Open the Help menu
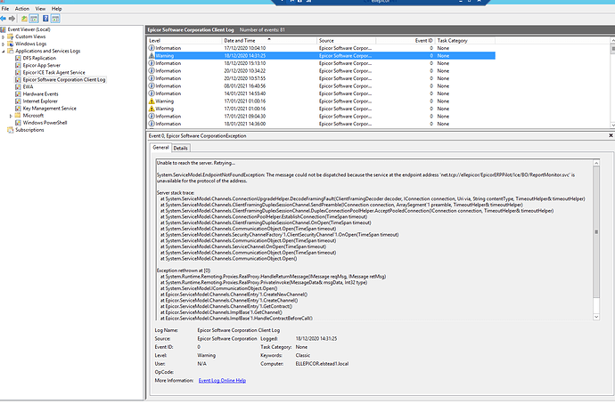 tap(56, 9)
